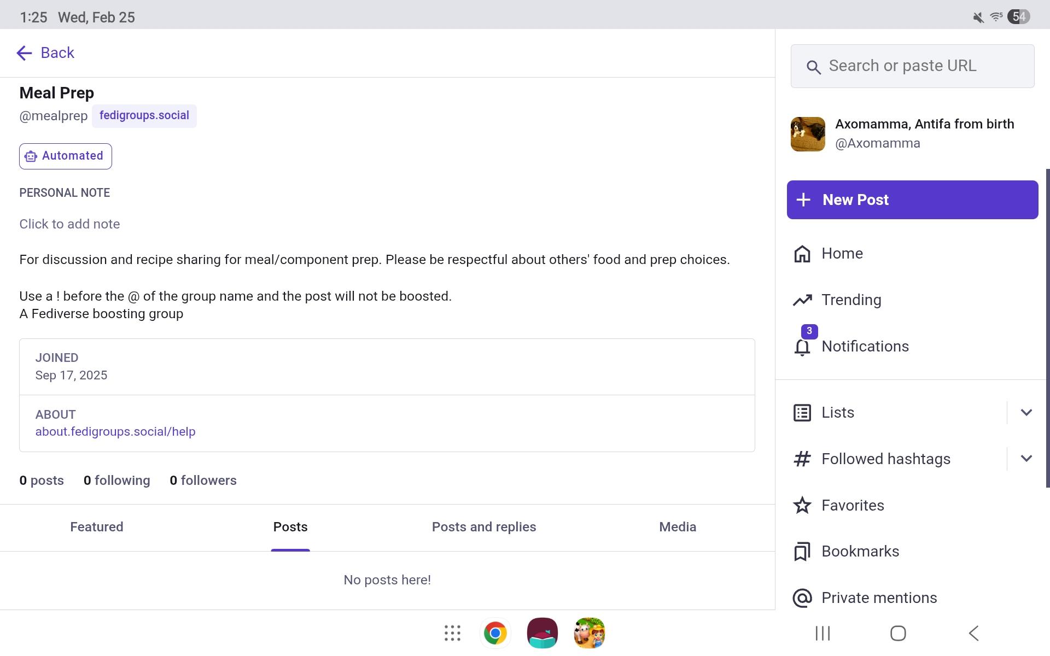Open the app drawer grid icon
Image resolution: width=1050 pixels, height=656 pixels.
pos(452,632)
